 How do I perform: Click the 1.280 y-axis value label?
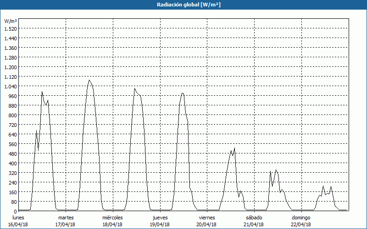[x=11, y=58]
